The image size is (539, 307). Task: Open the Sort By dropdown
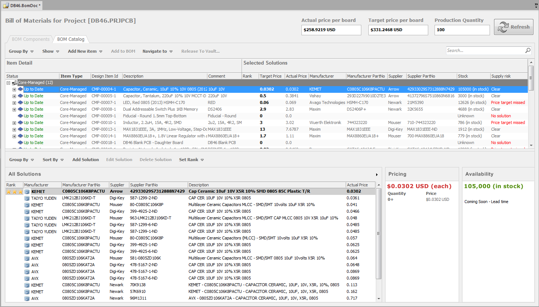point(53,160)
